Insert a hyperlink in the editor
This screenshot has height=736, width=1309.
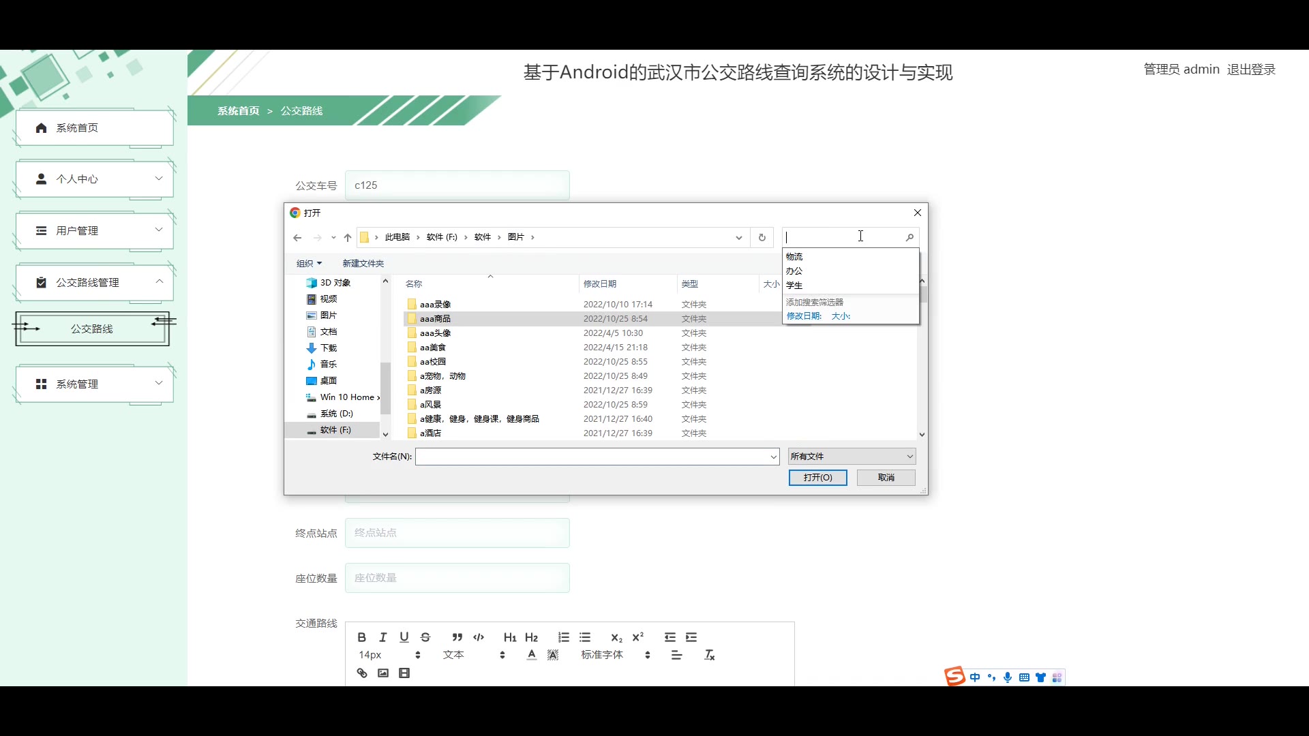point(362,673)
